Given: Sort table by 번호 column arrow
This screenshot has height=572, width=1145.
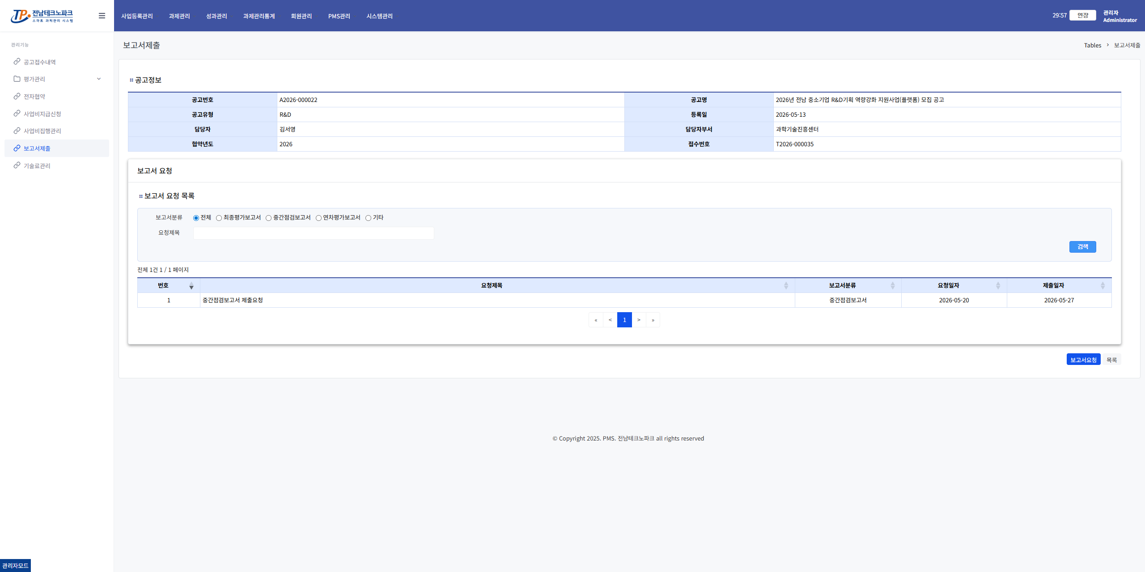Looking at the screenshot, I should pyautogui.click(x=191, y=286).
